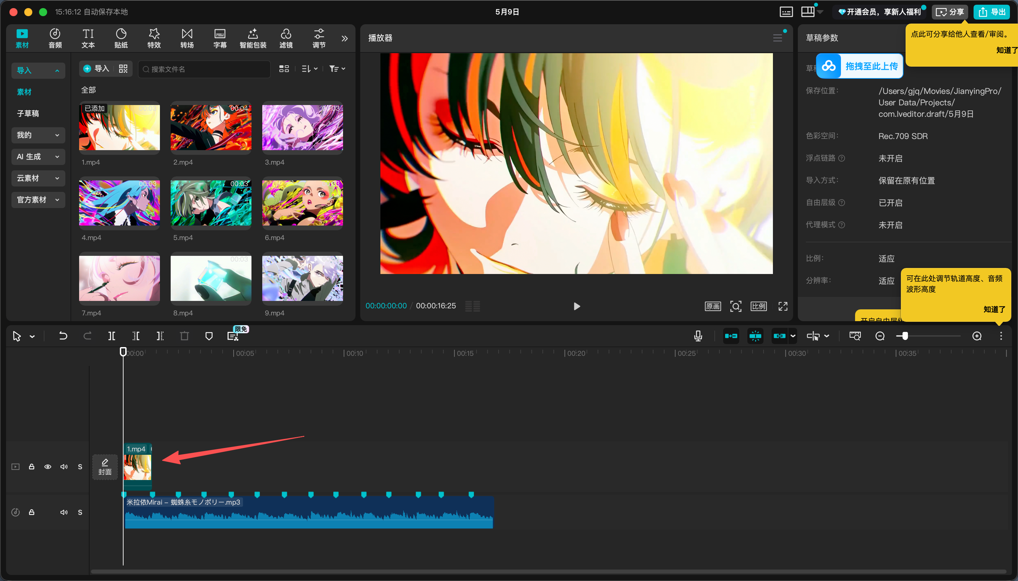Enter fullscreen preview mode
The image size is (1018, 581).
783,306
